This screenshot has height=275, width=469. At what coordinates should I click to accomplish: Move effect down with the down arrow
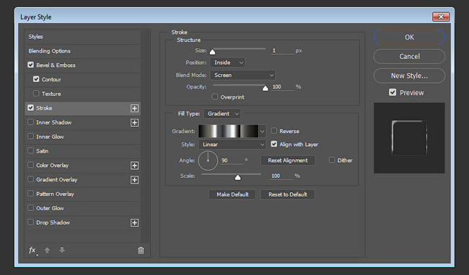coord(62,250)
